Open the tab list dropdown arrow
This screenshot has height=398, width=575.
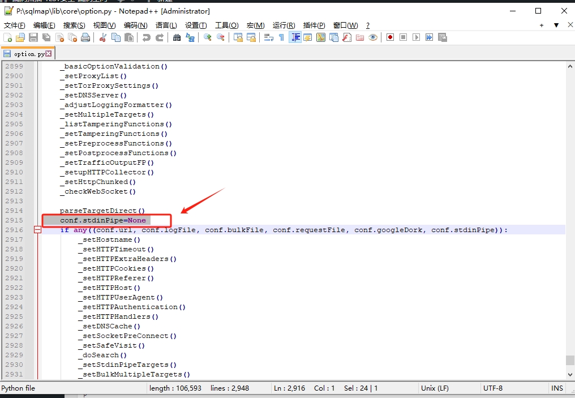pyautogui.click(x=556, y=25)
